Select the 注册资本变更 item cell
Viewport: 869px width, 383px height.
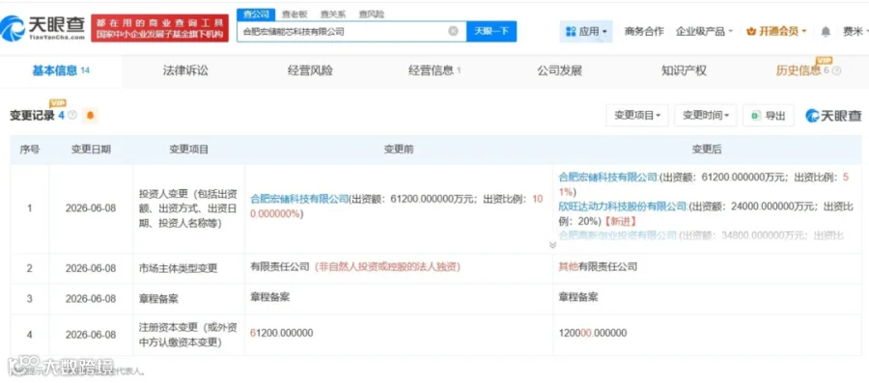(x=188, y=335)
